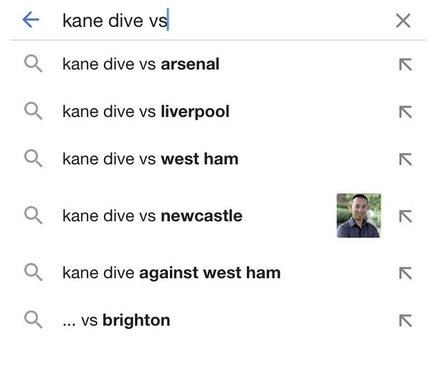Tap the arrow icon on newcastle row
This screenshot has width=437, height=371.
(x=405, y=216)
